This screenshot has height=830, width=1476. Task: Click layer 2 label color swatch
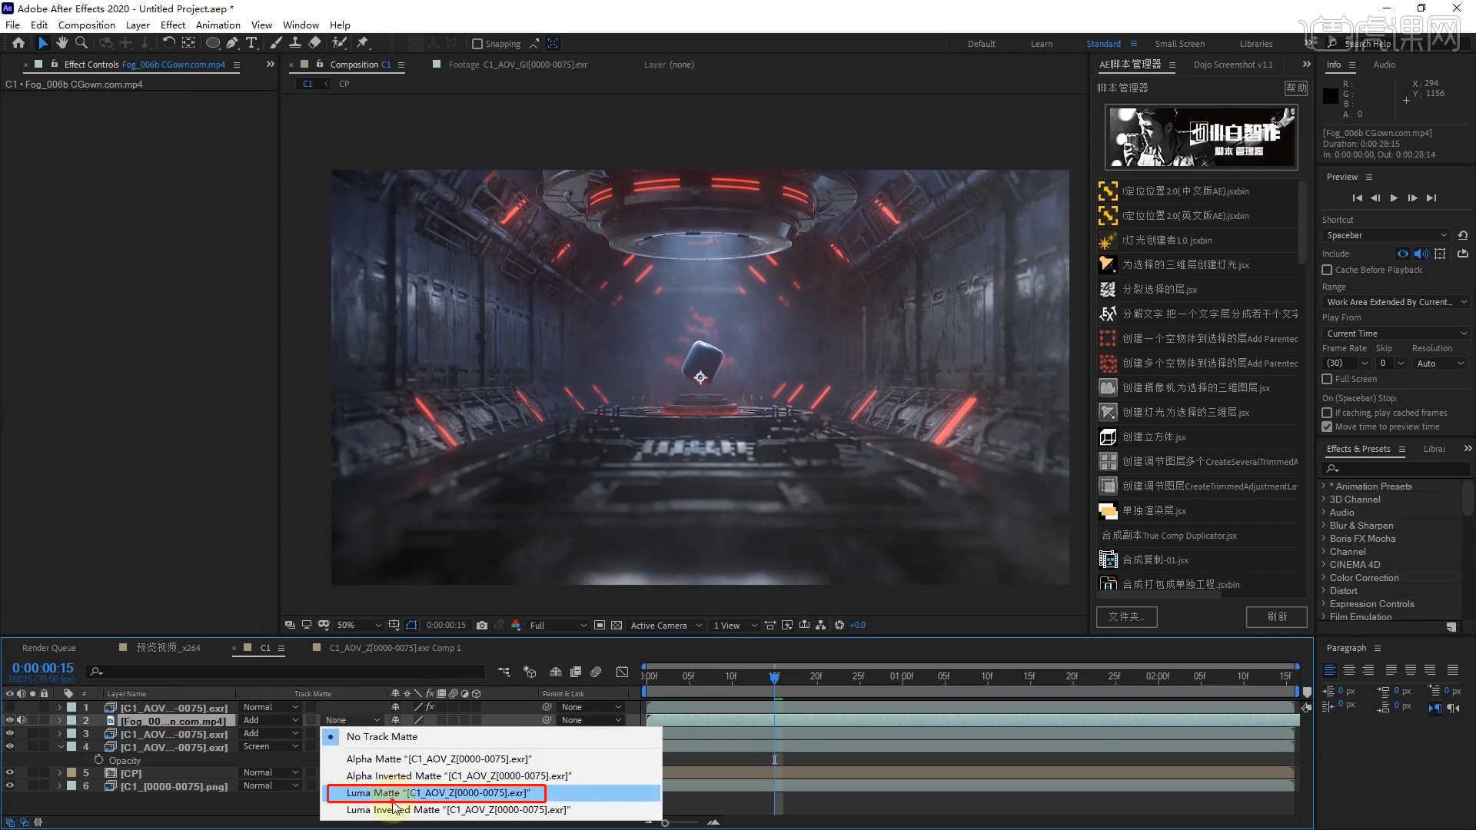[x=71, y=720]
